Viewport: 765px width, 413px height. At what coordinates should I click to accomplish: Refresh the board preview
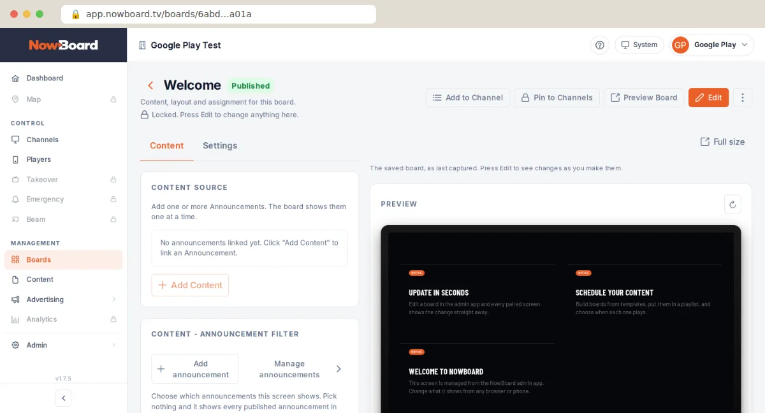point(732,204)
